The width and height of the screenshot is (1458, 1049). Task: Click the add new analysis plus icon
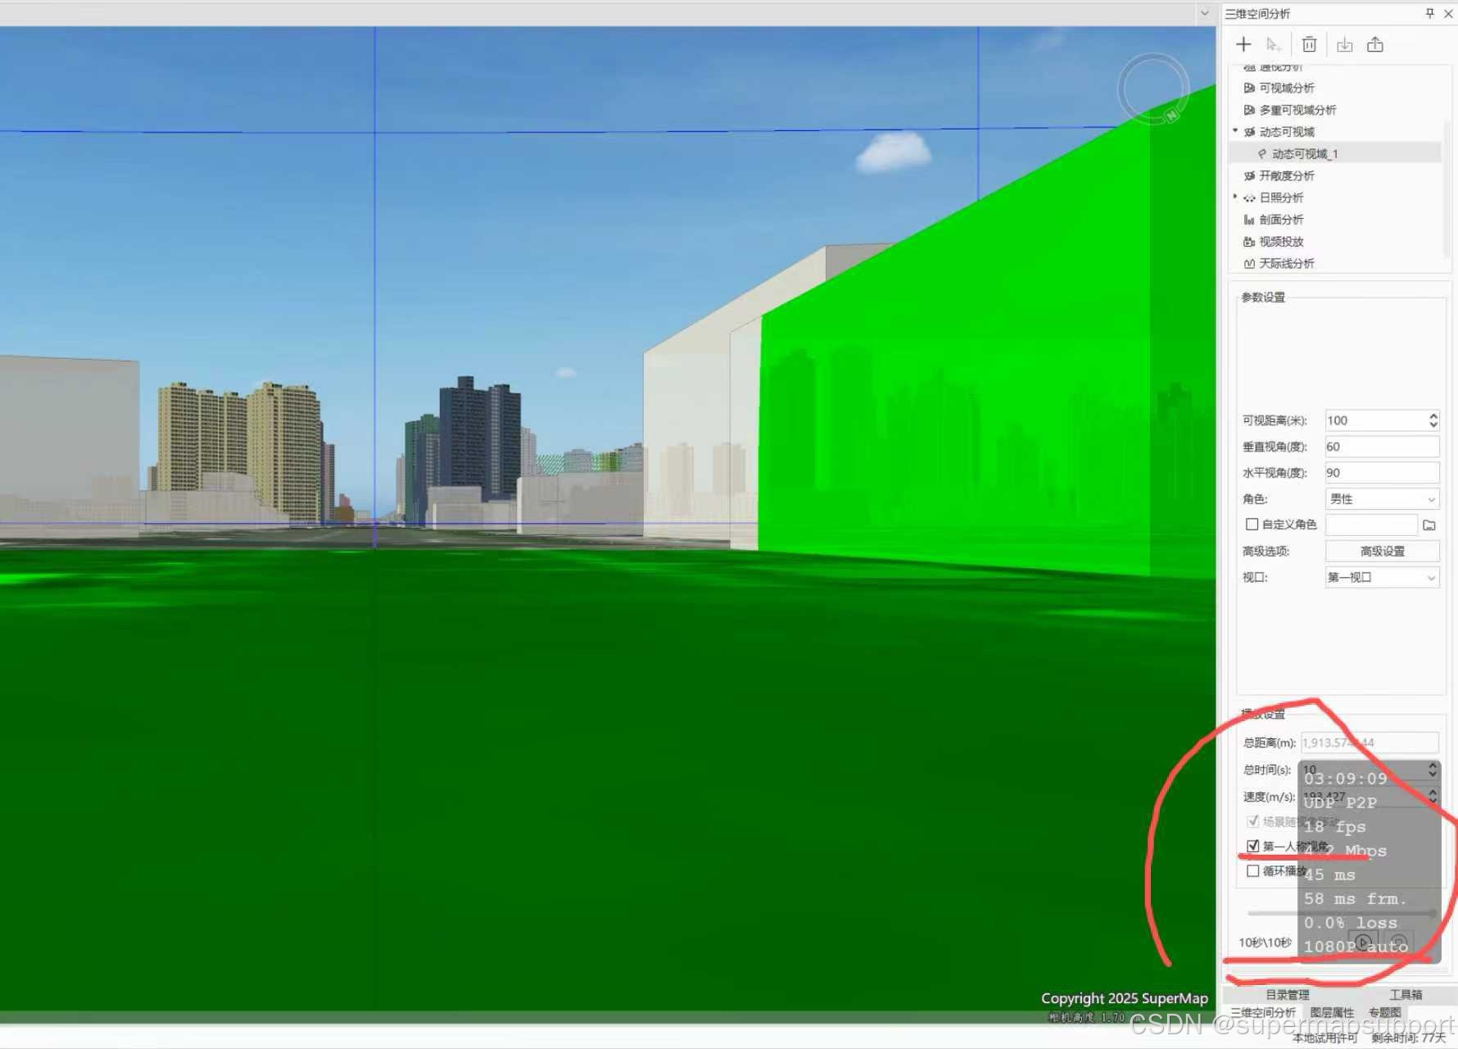(x=1243, y=44)
